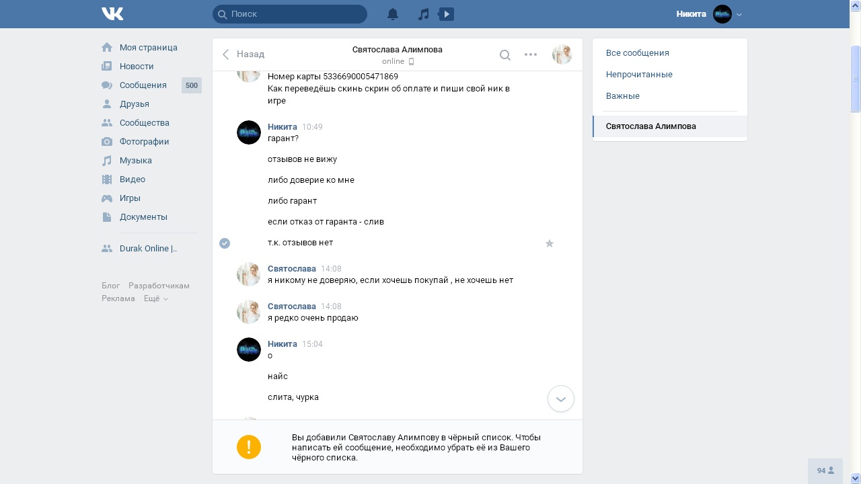Open conversation actions three-dots menu
The height and width of the screenshot is (484, 861).
point(531,55)
